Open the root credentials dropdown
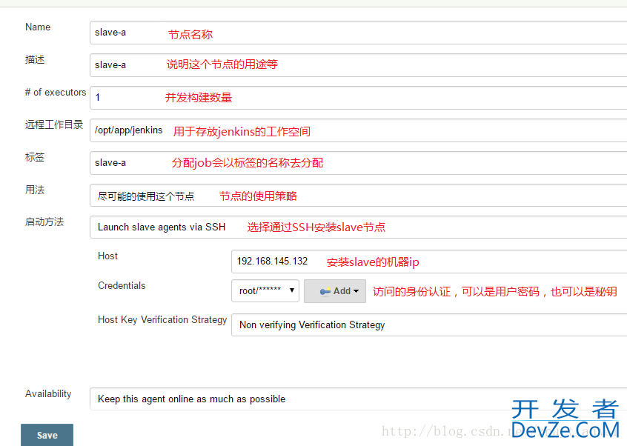Screen dimensions: 627x446 [265, 291]
